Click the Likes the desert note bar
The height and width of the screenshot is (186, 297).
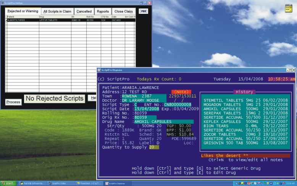point(245,156)
